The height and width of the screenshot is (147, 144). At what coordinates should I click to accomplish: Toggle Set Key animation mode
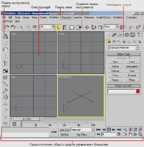click(64, 135)
